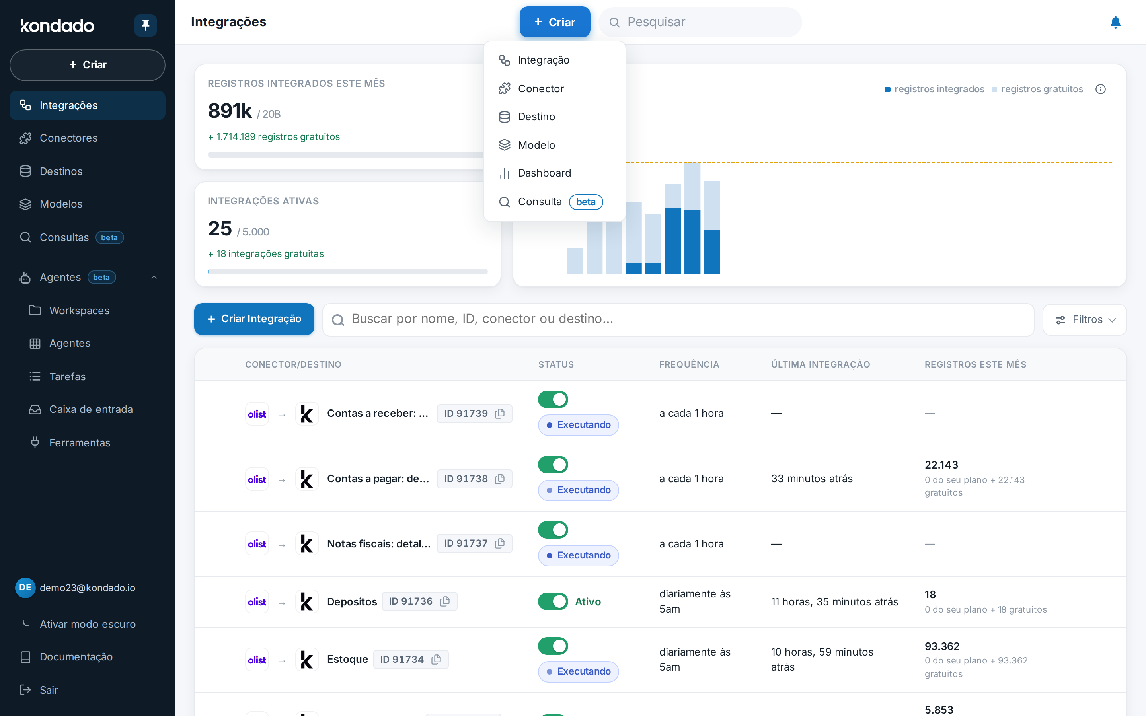The width and height of the screenshot is (1146, 716).
Task: Click the demo23@kondado.io account label
Action: click(x=87, y=588)
